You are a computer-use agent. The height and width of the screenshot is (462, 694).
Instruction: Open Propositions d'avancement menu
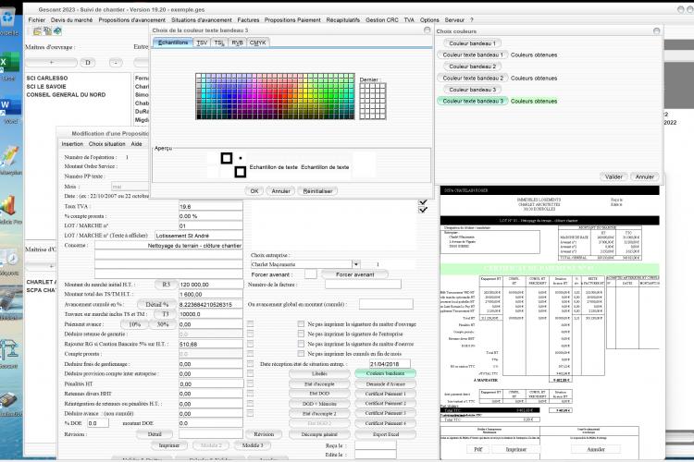pyautogui.click(x=132, y=20)
